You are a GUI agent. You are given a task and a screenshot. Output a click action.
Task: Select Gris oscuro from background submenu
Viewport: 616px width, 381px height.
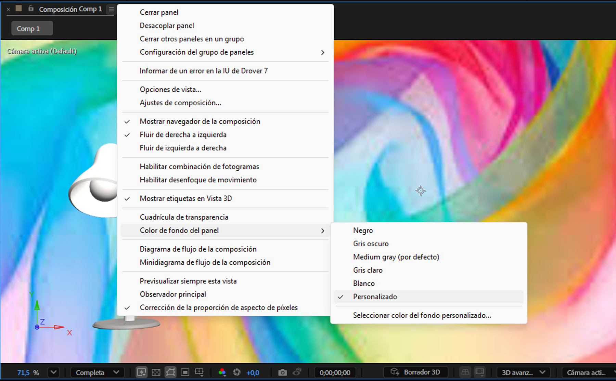click(371, 244)
